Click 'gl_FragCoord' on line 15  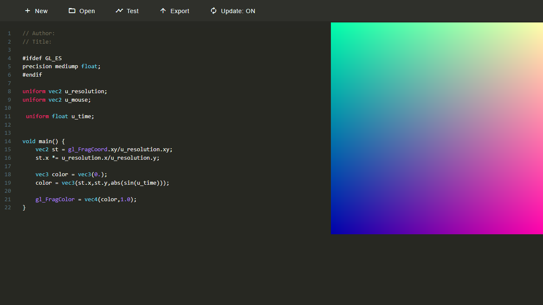coord(88,150)
